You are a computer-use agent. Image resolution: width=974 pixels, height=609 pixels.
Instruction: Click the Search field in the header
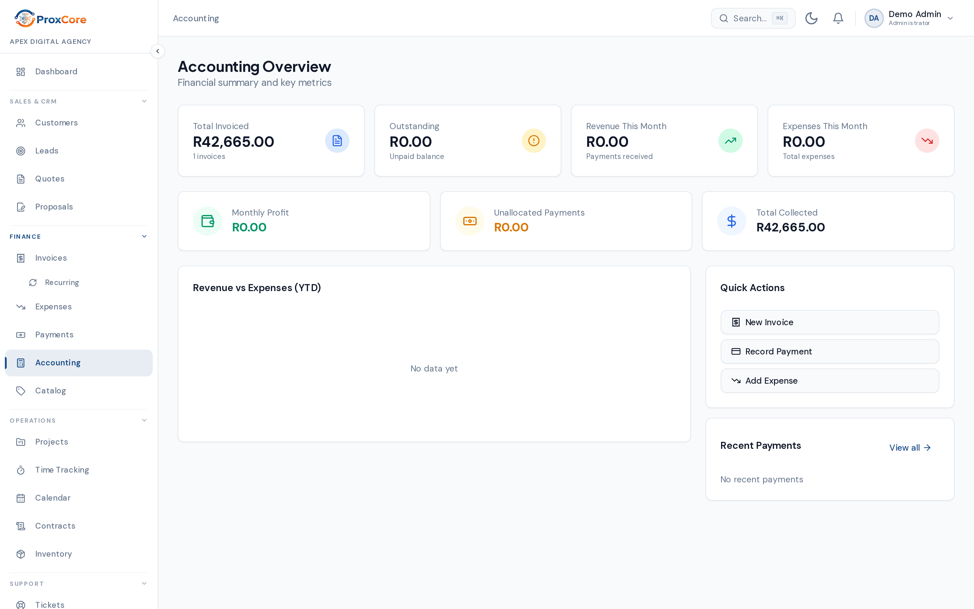coord(753,18)
